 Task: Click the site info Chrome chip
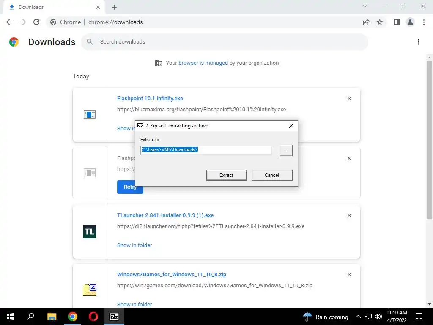point(66,22)
